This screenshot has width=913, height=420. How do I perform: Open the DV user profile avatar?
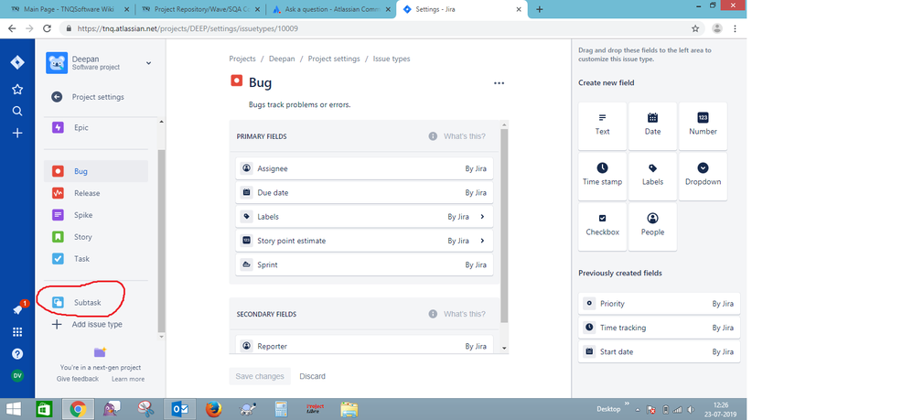point(17,376)
